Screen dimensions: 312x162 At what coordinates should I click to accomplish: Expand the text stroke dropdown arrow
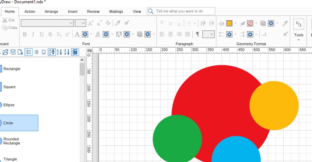coord(112,34)
